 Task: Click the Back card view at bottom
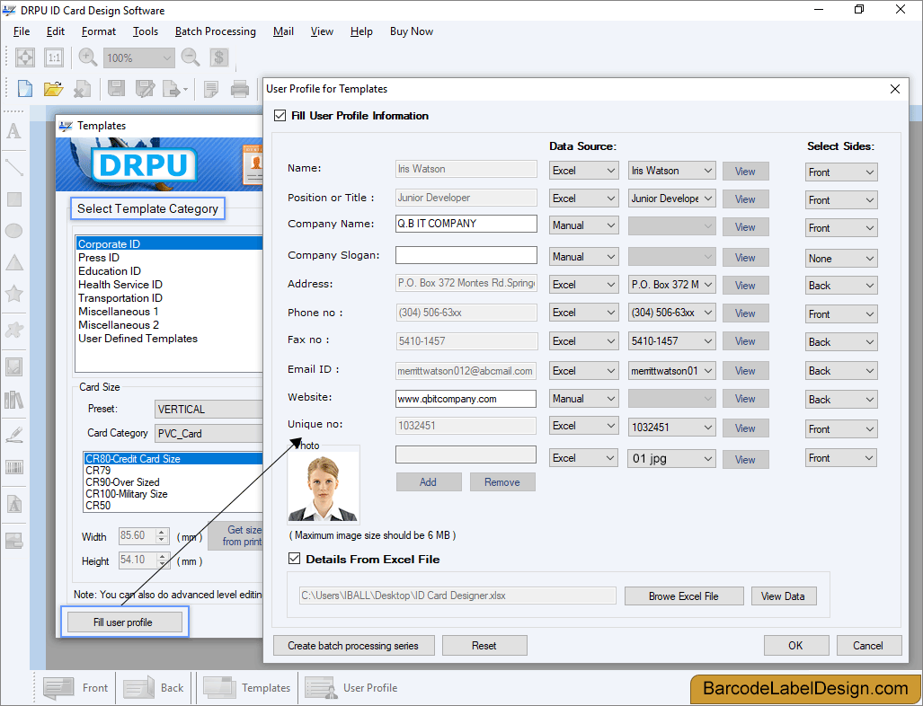point(154,688)
